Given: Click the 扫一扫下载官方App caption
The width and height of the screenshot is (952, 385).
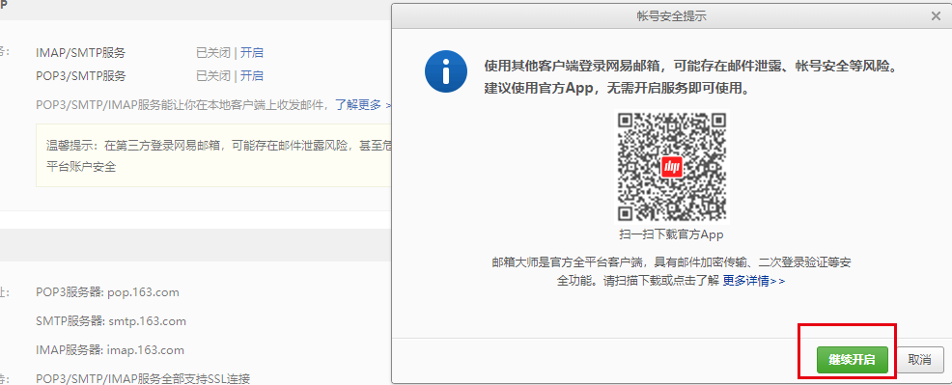Looking at the screenshot, I should click(671, 234).
